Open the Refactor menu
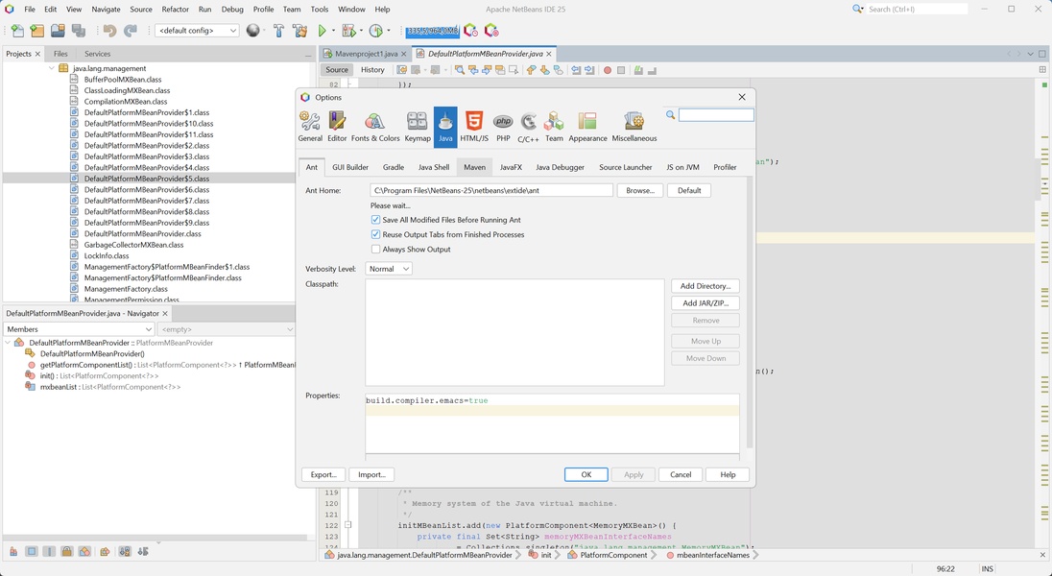 [x=175, y=9]
